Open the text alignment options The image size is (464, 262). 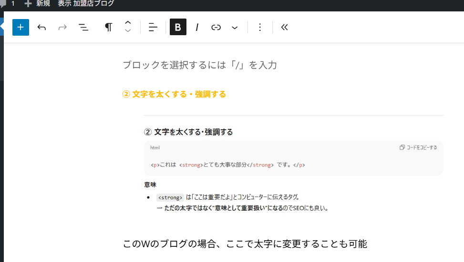point(153,28)
